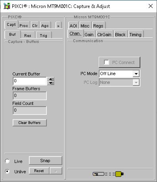Select the Unlive radio button
The width and height of the screenshot is (157, 182).
[x=7, y=171]
